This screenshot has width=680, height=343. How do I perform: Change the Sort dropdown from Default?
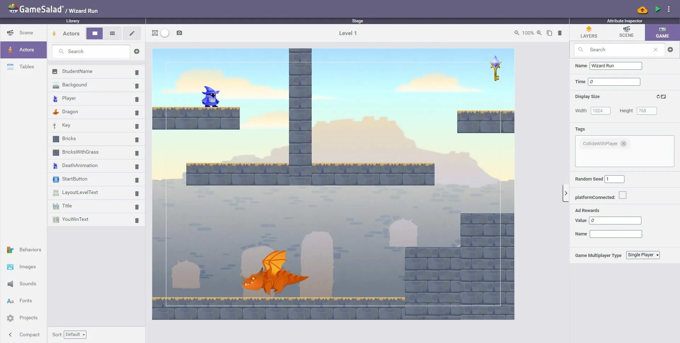tap(75, 335)
